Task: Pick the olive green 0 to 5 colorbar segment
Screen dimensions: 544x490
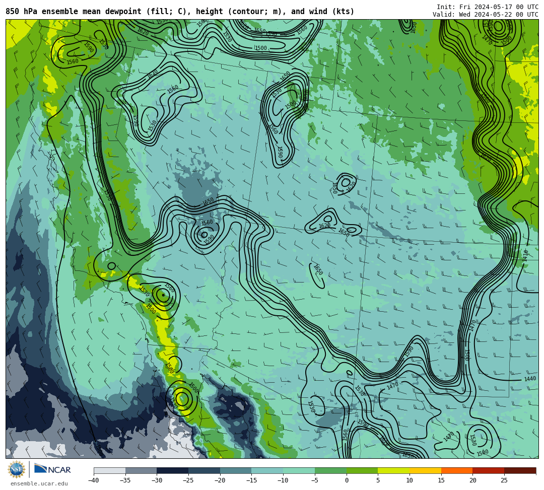Action: tap(362, 470)
